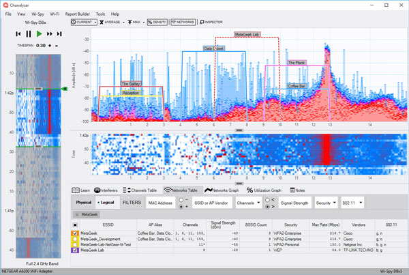This screenshot has width=409, height=275.
Task: Grab the bottom handle of waterfall selection
Action: (x=38, y=147)
